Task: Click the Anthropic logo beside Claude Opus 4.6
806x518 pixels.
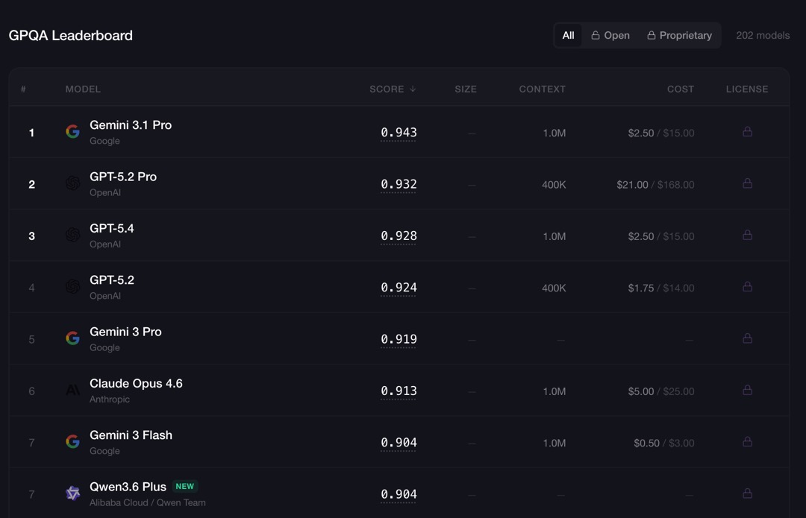Action: [72, 391]
